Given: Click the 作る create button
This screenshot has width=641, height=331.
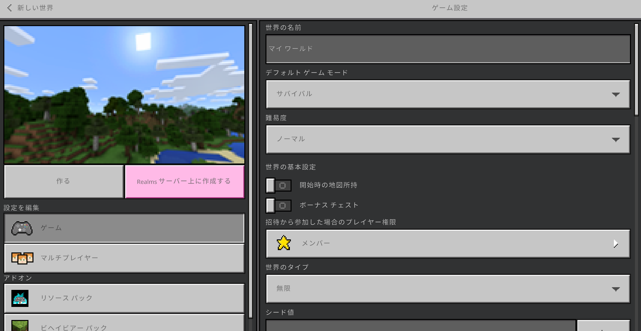Looking at the screenshot, I should (64, 182).
